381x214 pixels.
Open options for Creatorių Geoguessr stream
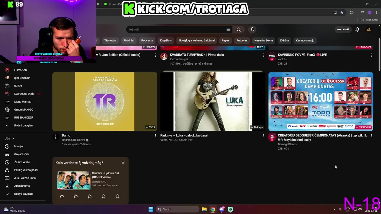point(371,136)
